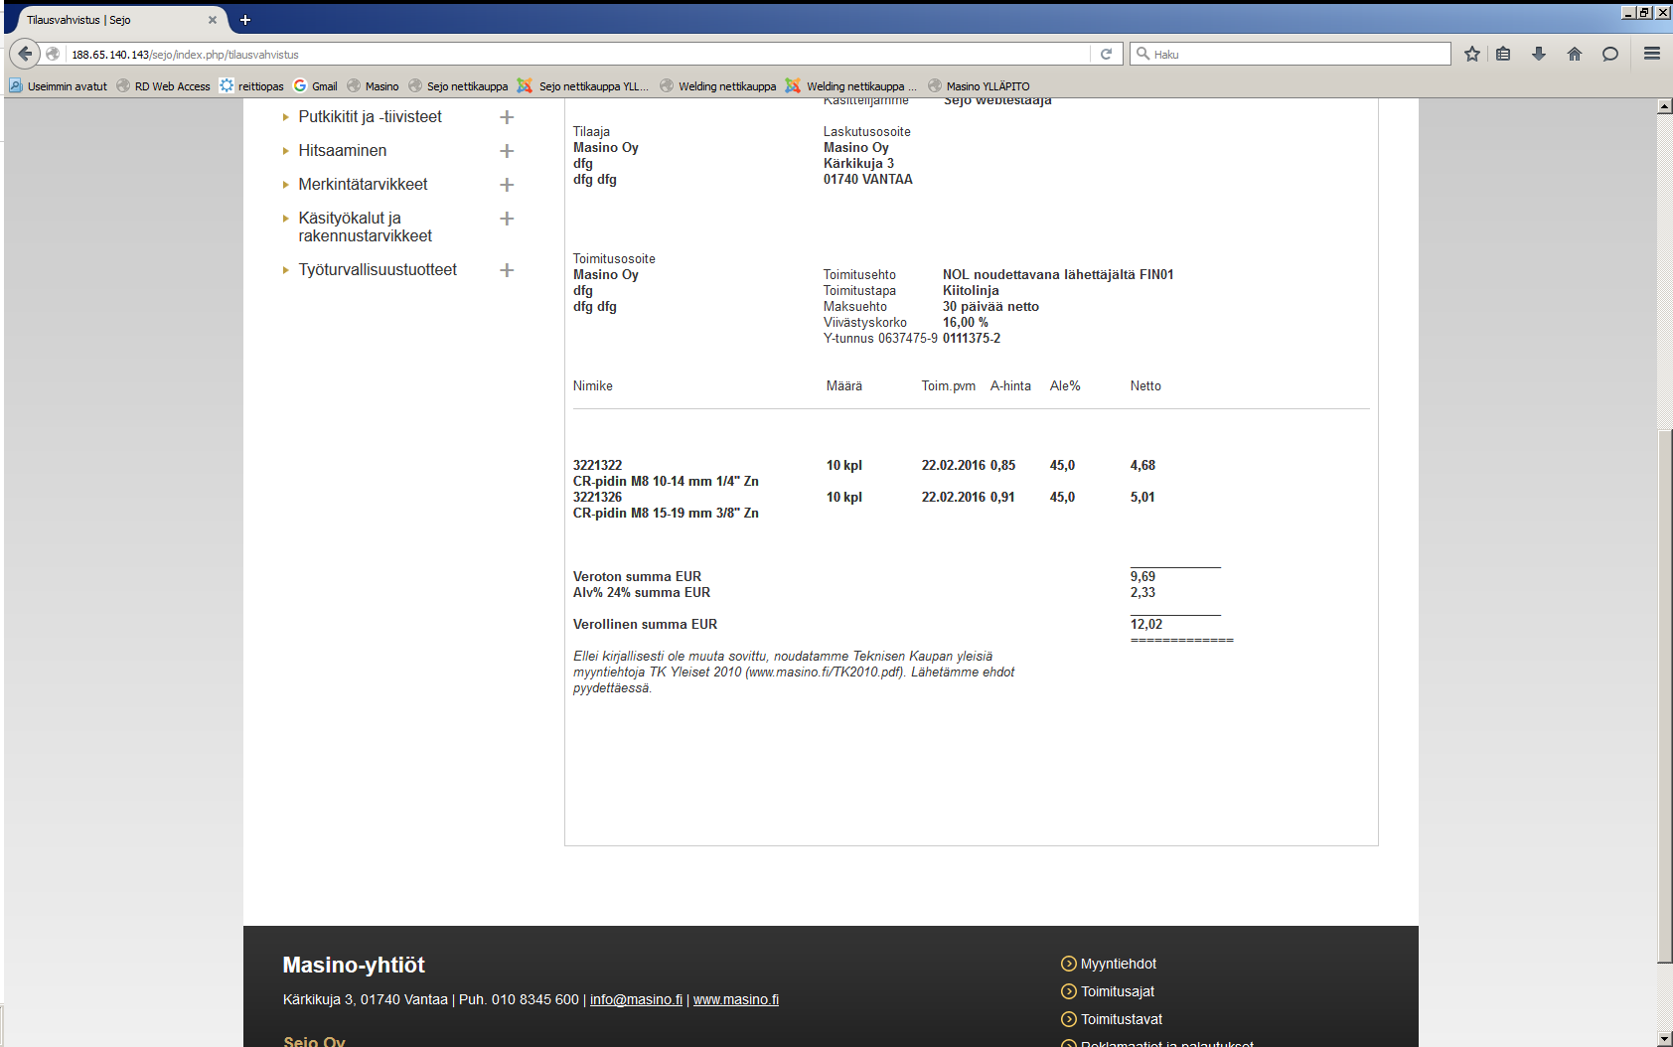The height and width of the screenshot is (1047, 1673).
Task: Go to the home page icon
Action: pos(1575,54)
